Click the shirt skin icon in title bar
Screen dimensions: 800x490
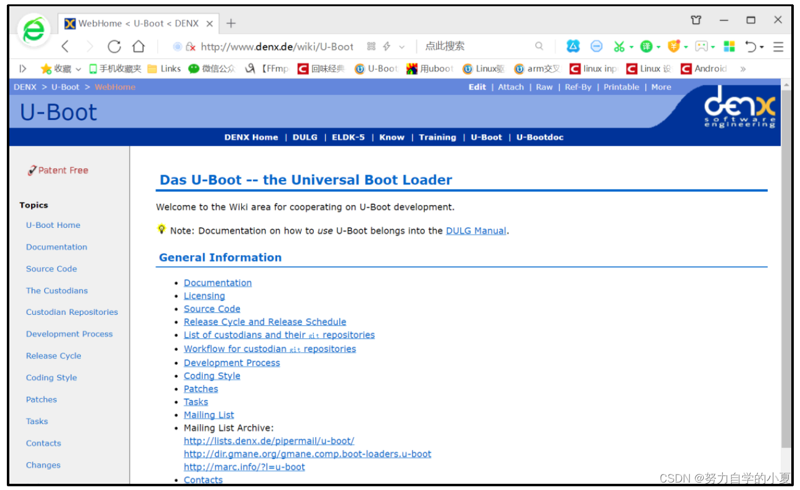pyautogui.click(x=696, y=20)
